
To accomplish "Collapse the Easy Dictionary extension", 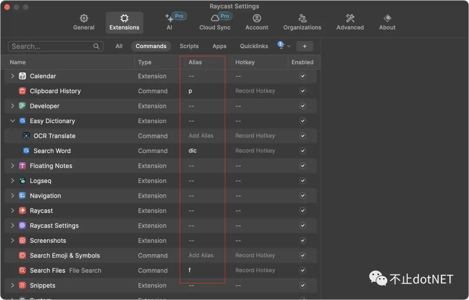I will (x=12, y=121).
